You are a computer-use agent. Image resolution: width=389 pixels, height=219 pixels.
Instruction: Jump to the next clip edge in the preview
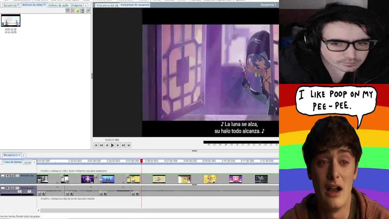(123, 145)
